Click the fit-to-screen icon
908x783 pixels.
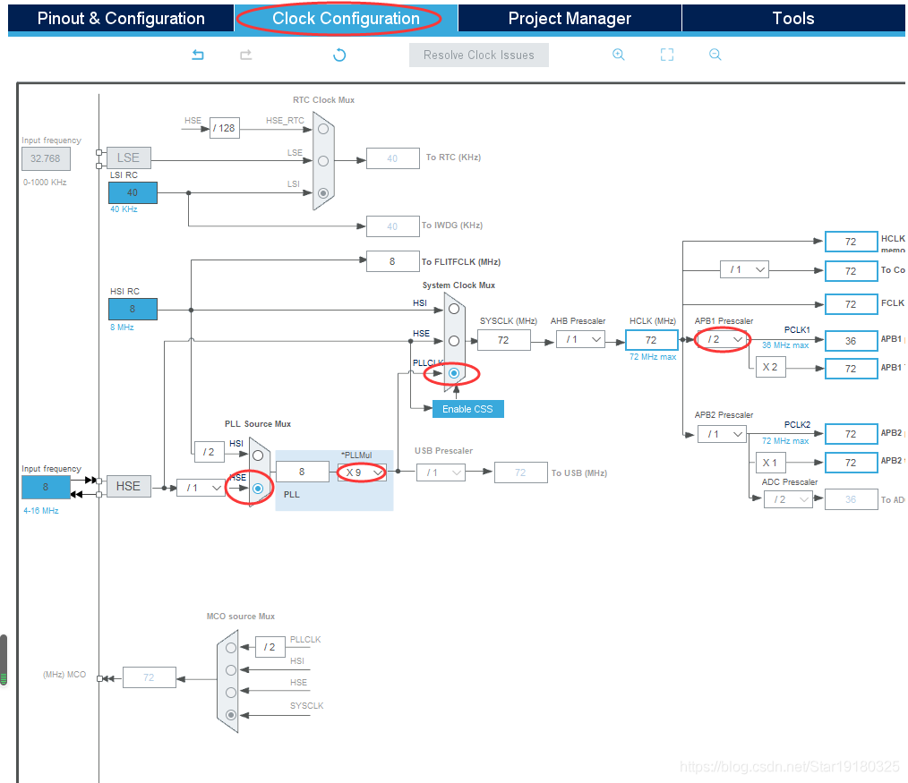(666, 55)
